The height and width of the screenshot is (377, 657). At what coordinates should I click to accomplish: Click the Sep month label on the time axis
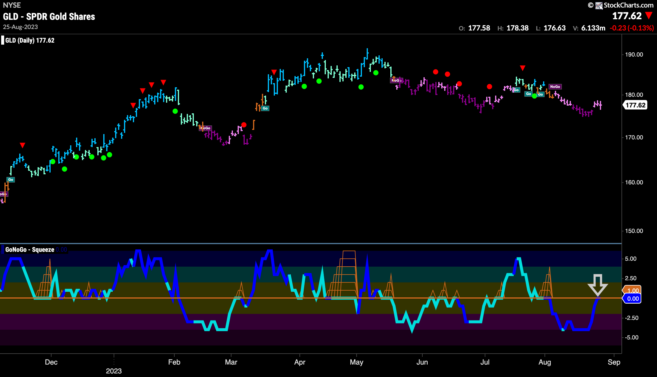614,362
